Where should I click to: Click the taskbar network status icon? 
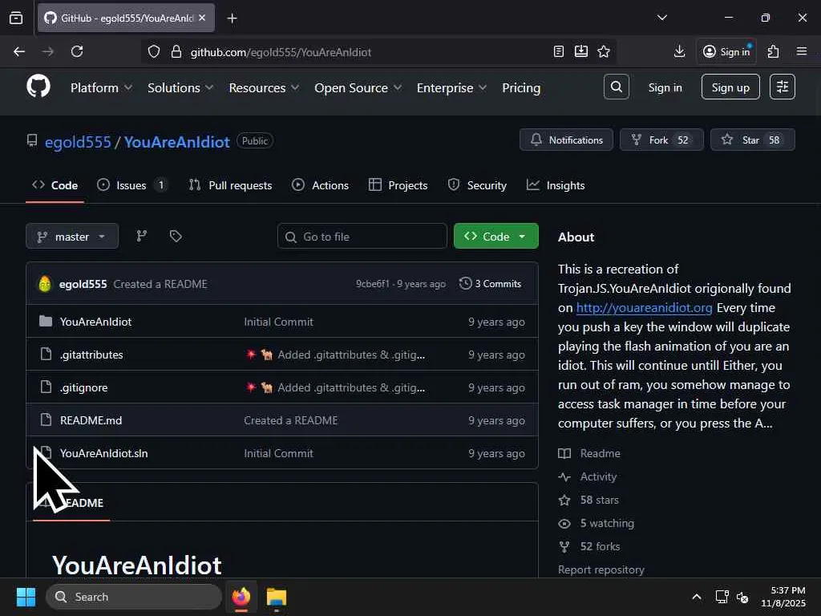tap(722, 597)
